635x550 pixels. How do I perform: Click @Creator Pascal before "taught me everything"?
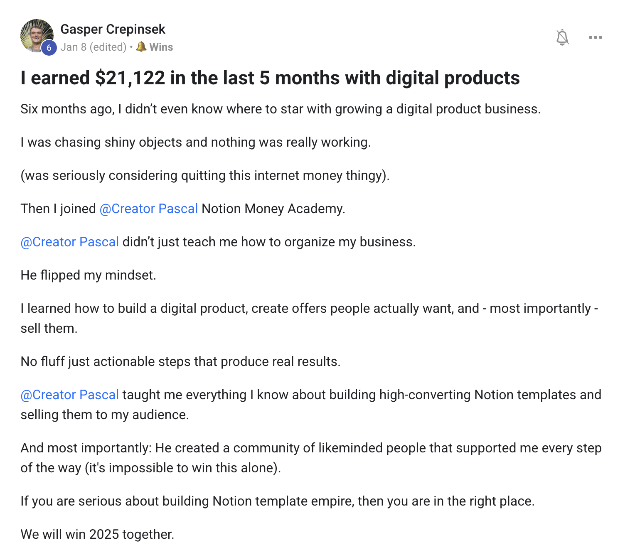click(70, 395)
